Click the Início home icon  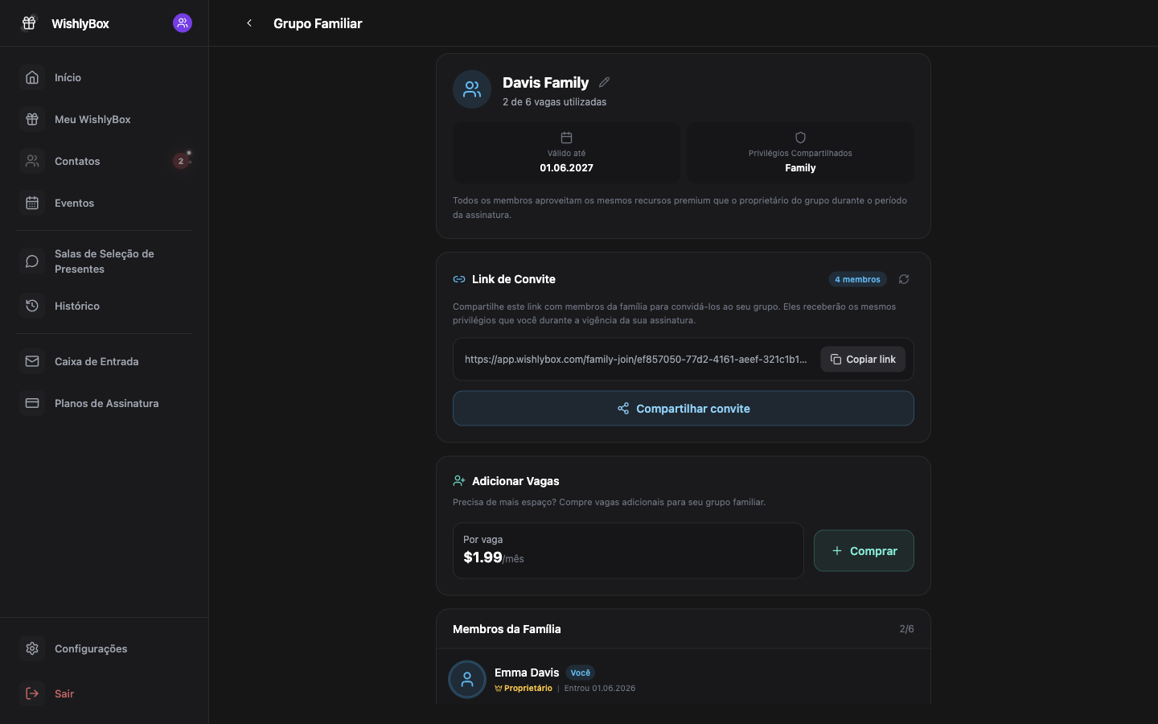click(32, 77)
